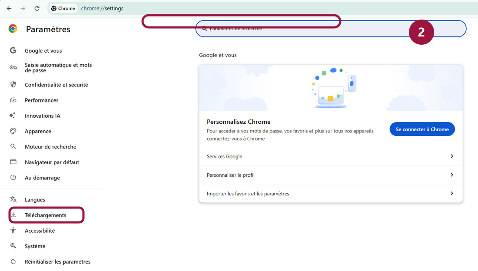
Task: Click the chrome://settings address text
Action: (102, 9)
